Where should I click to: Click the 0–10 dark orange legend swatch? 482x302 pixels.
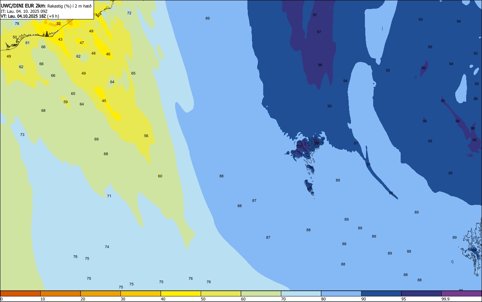click(20, 293)
